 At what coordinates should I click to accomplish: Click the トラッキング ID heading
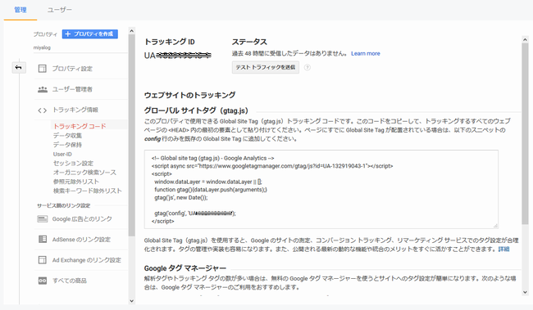(169, 42)
